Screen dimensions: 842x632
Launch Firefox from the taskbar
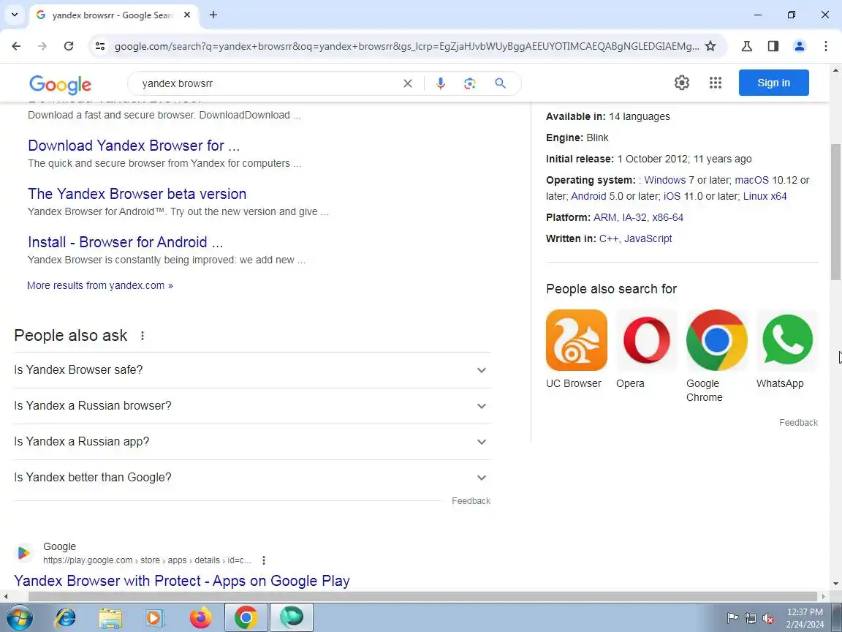[200, 618]
